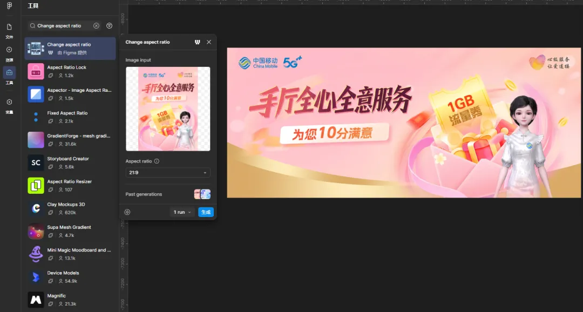Image resolution: width=583 pixels, height=312 pixels.
Task: Click the Supa Mesh Gradient icon
Action: point(36,232)
